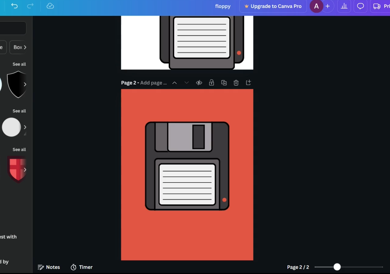
Task: Hide Page 2 with the eye toggle
Action: 199,82
